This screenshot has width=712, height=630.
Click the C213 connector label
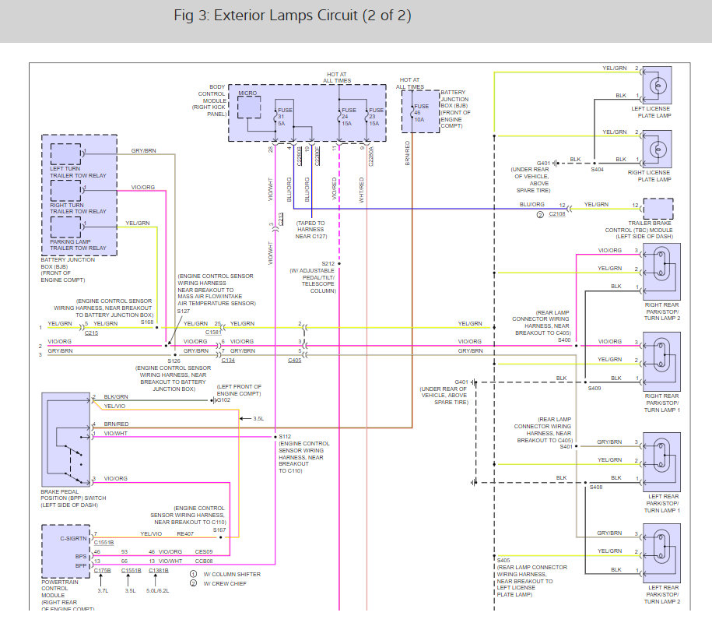point(281,219)
